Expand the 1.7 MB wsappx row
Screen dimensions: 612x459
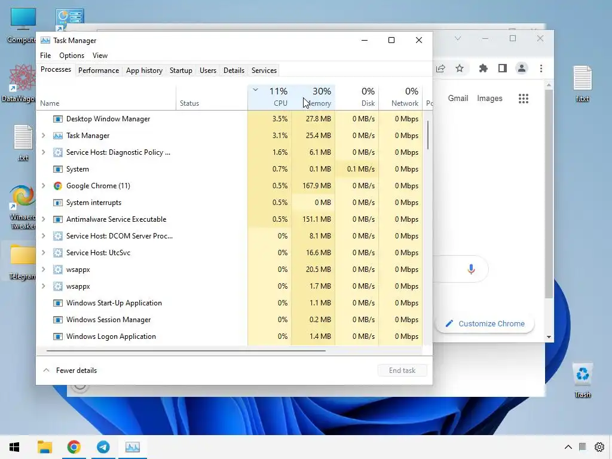43,286
